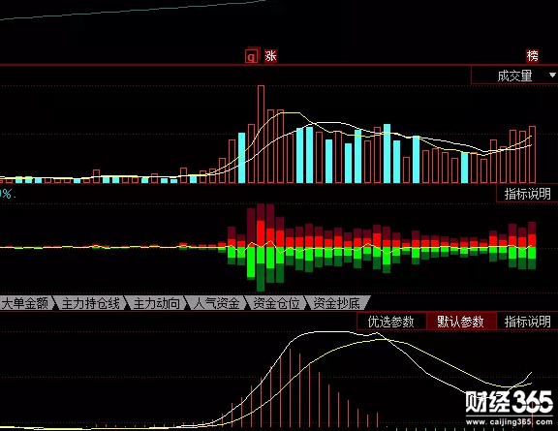Enable 优选参数 option
Viewport: 558px width, 431px height.
(391, 322)
